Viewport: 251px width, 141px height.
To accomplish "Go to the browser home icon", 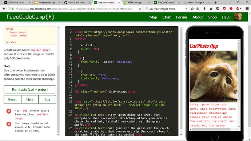I will coord(211,9).
